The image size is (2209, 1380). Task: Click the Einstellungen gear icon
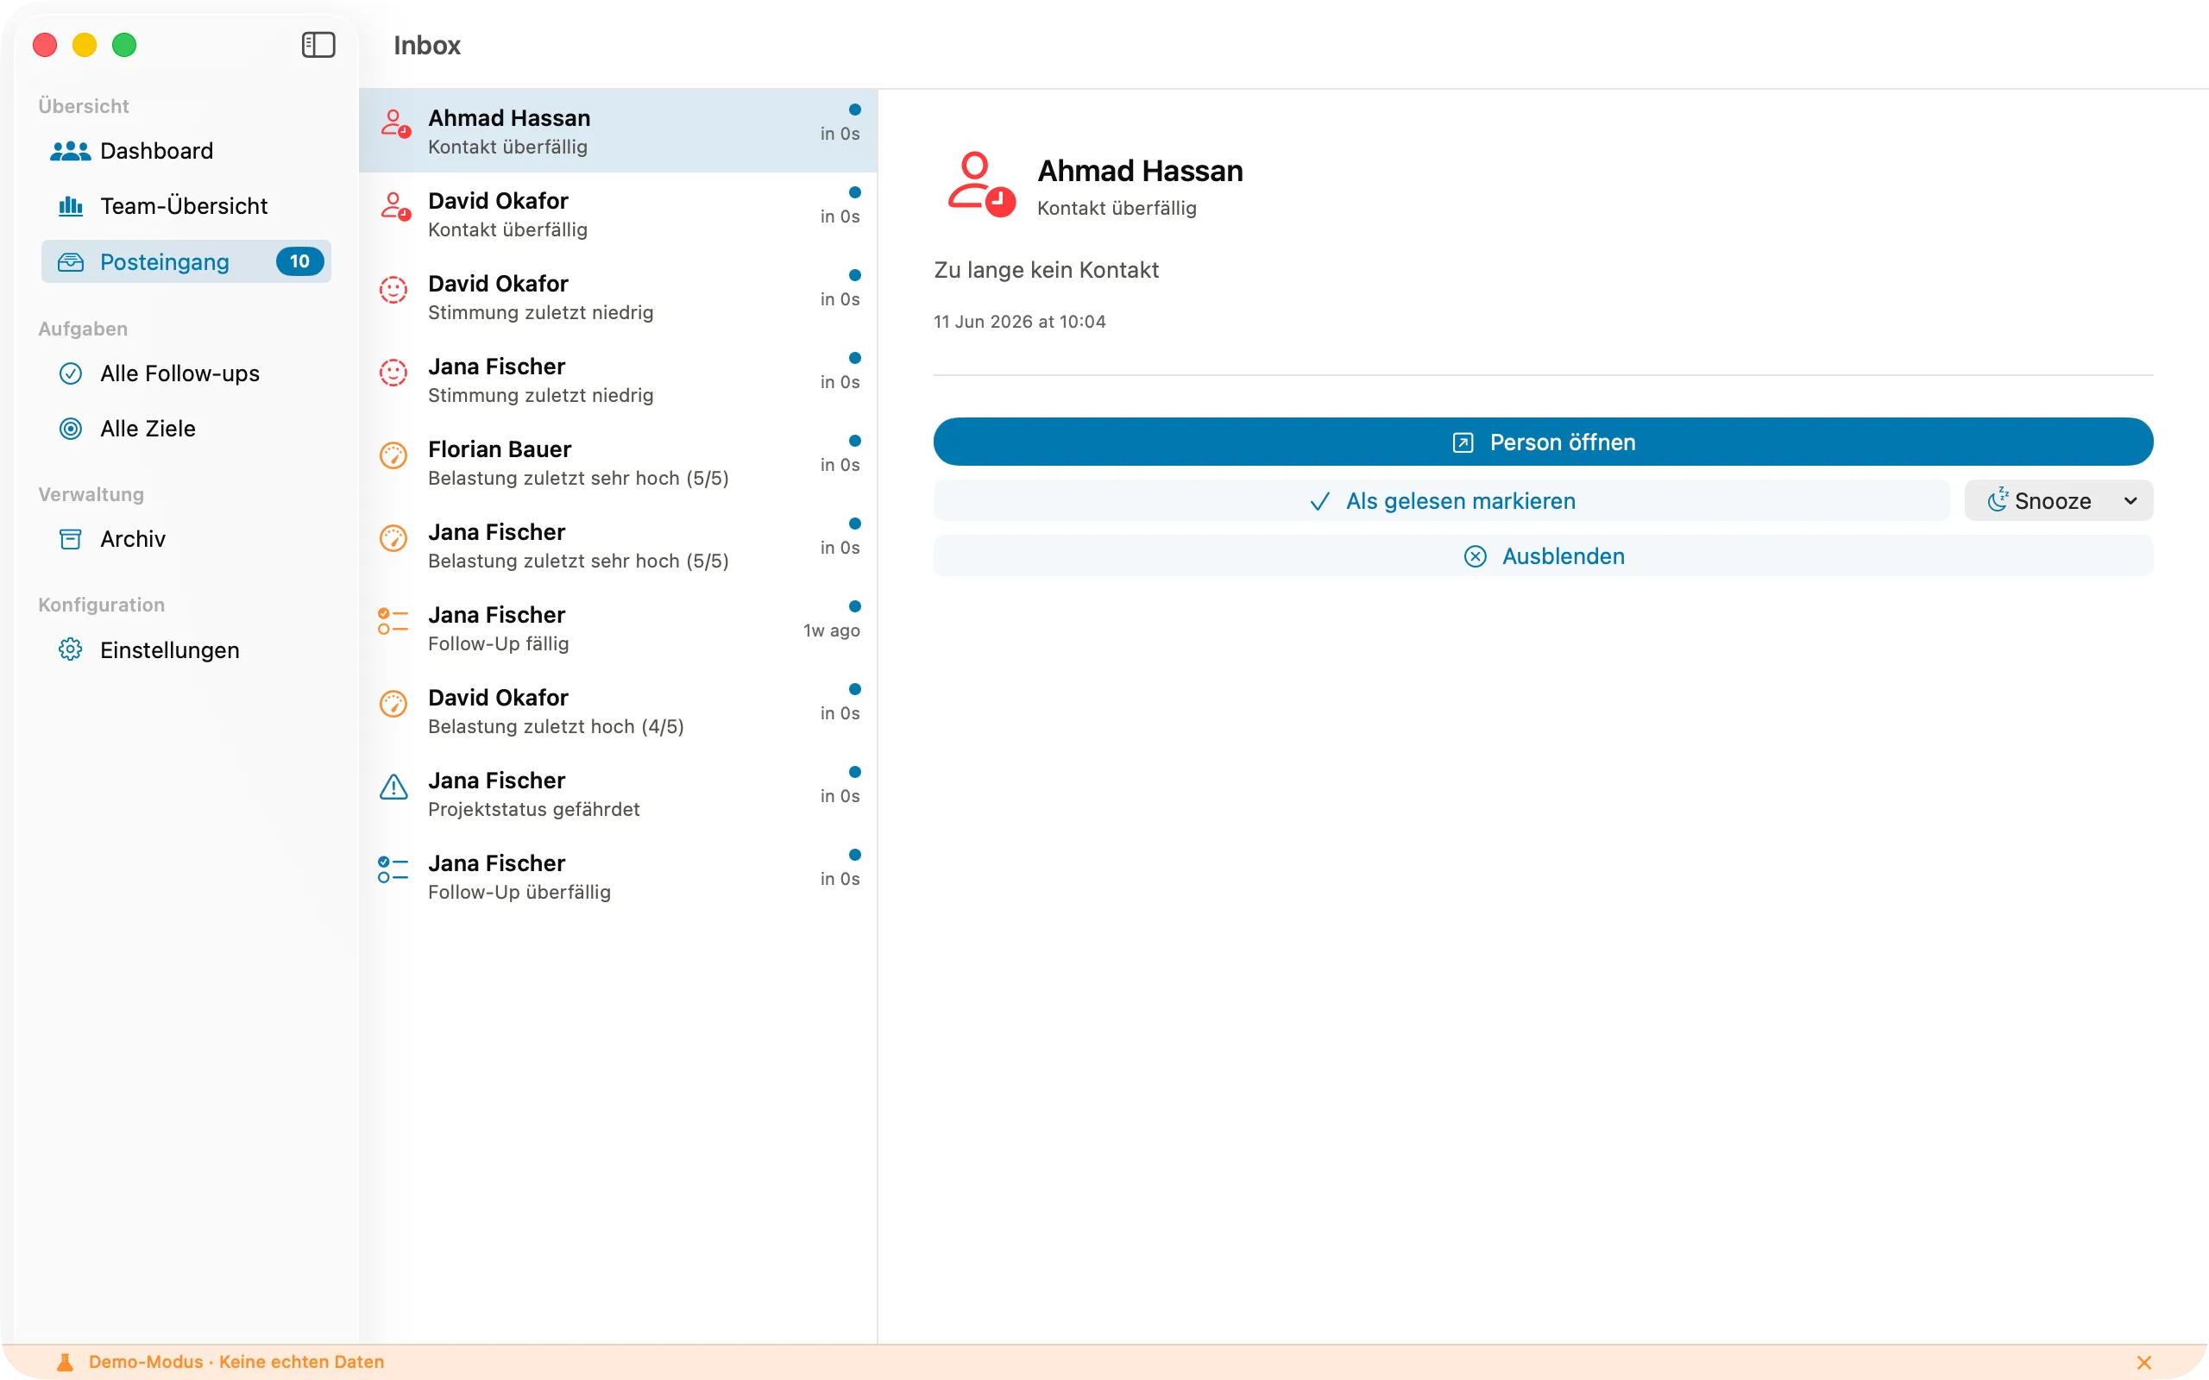(70, 649)
